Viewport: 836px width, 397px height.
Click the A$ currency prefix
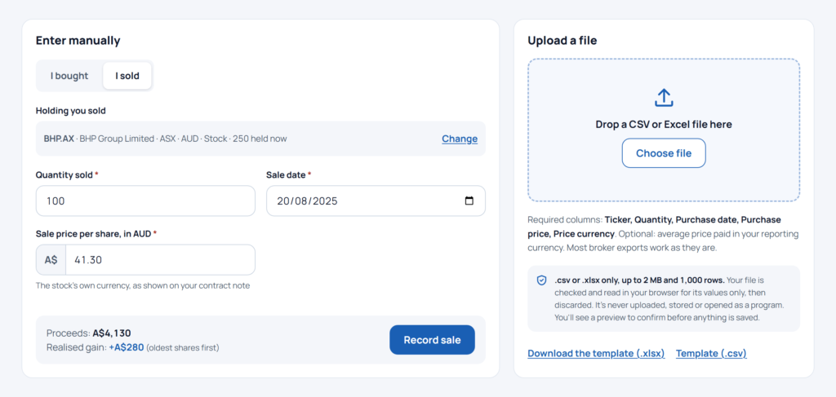click(51, 260)
